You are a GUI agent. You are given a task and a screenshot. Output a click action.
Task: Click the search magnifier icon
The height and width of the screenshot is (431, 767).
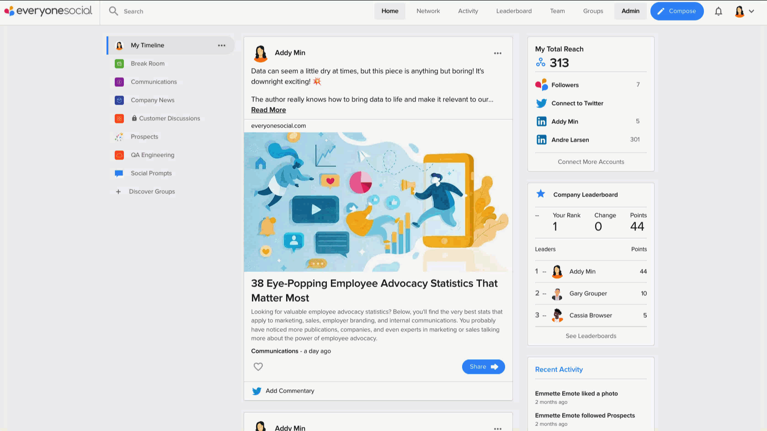point(113,11)
